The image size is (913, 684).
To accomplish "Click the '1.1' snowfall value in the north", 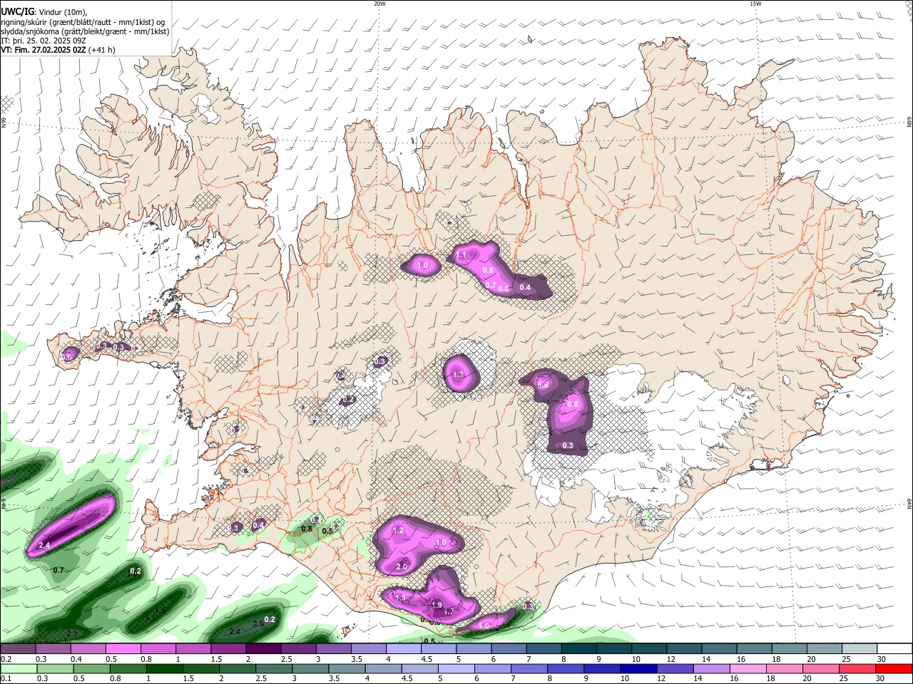I will (x=461, y=255).
